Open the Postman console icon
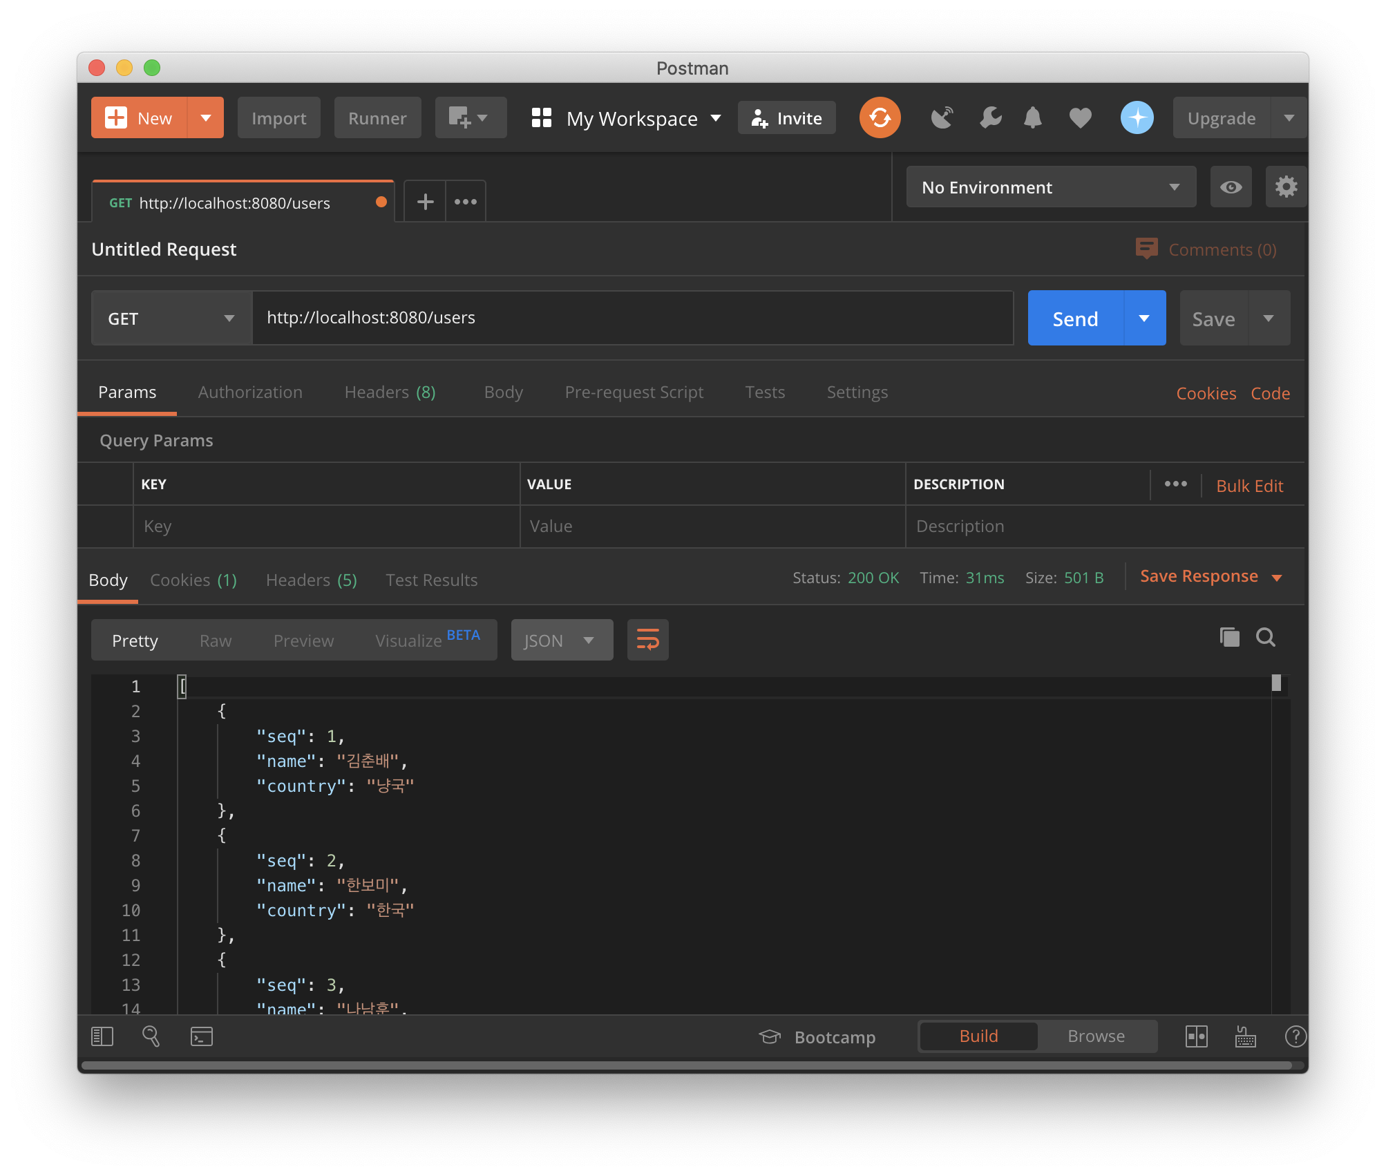1386x1176 pixels. click(x=201, y=1036)
